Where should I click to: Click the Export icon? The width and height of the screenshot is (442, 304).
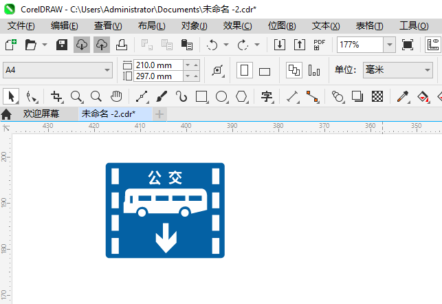300,45
